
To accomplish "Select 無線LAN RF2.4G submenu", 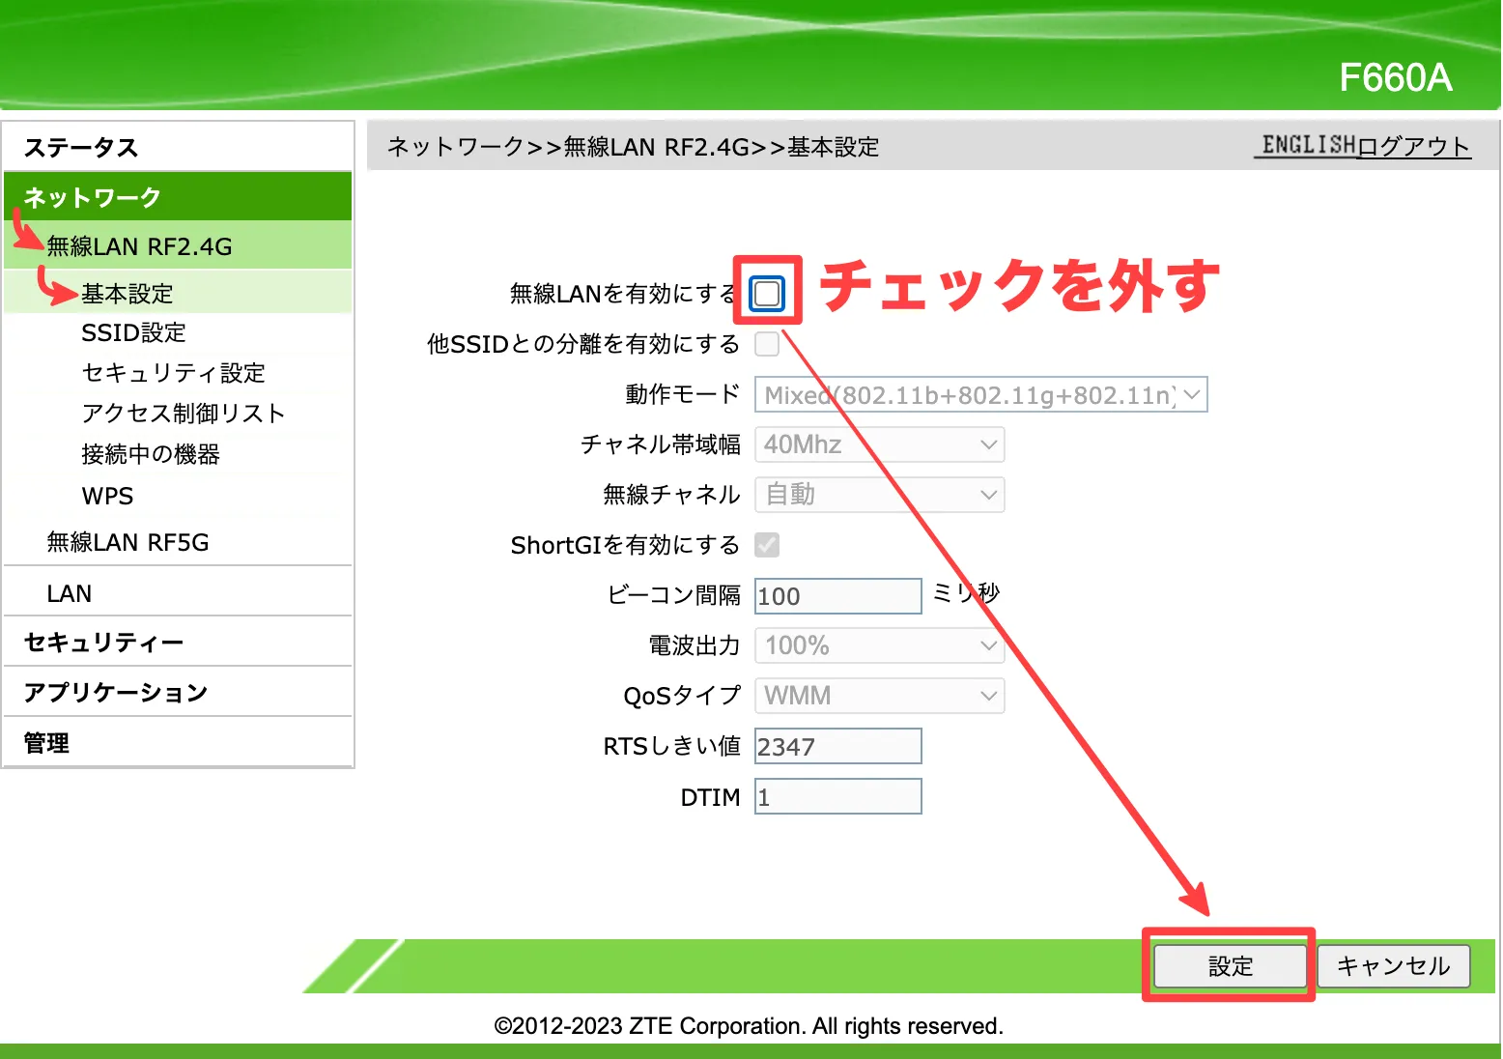I will tap(178, 246).
